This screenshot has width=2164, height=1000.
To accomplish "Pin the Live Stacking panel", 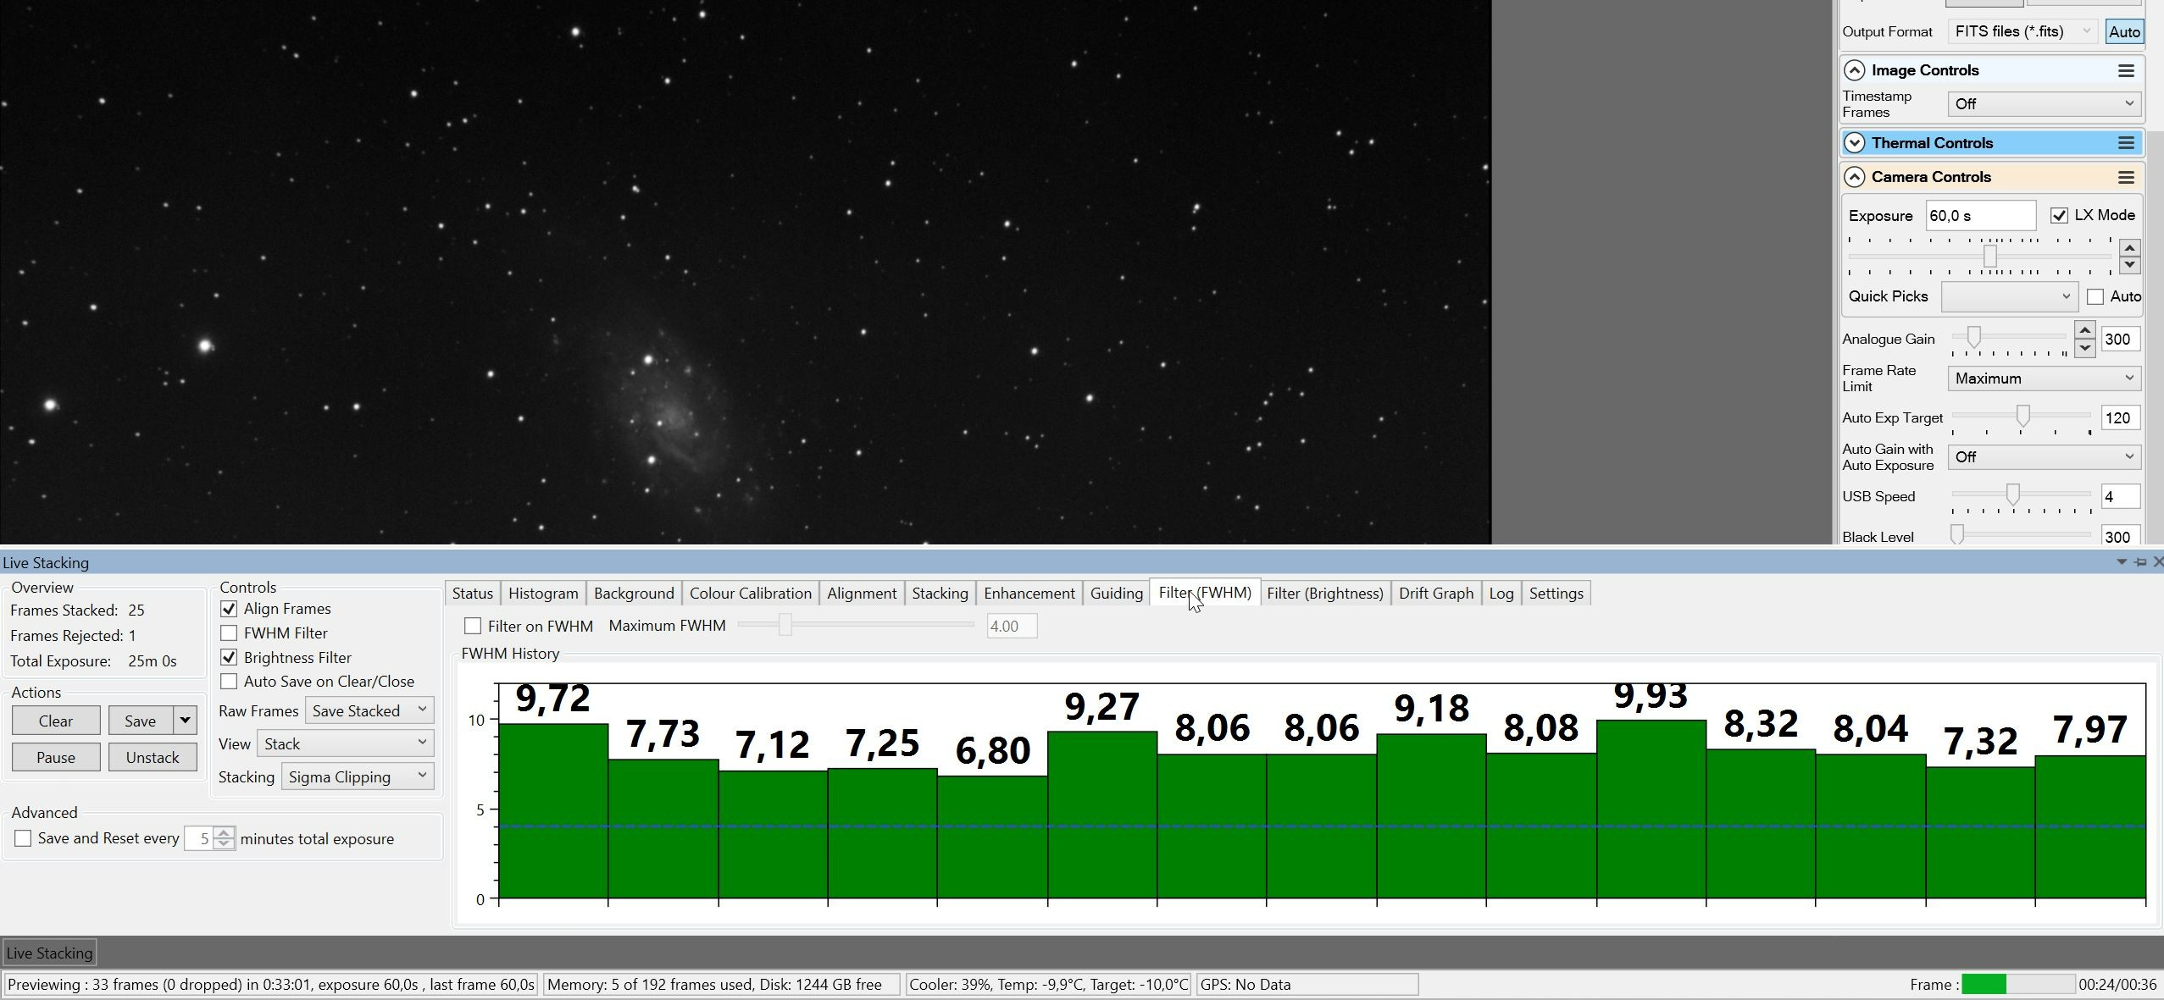I will pos(2140,562).
